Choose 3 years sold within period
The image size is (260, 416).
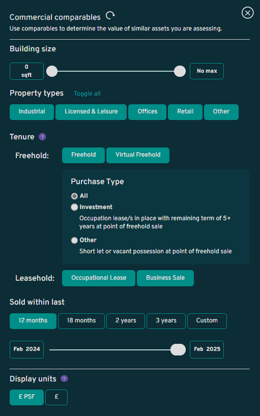coord(166,321)
